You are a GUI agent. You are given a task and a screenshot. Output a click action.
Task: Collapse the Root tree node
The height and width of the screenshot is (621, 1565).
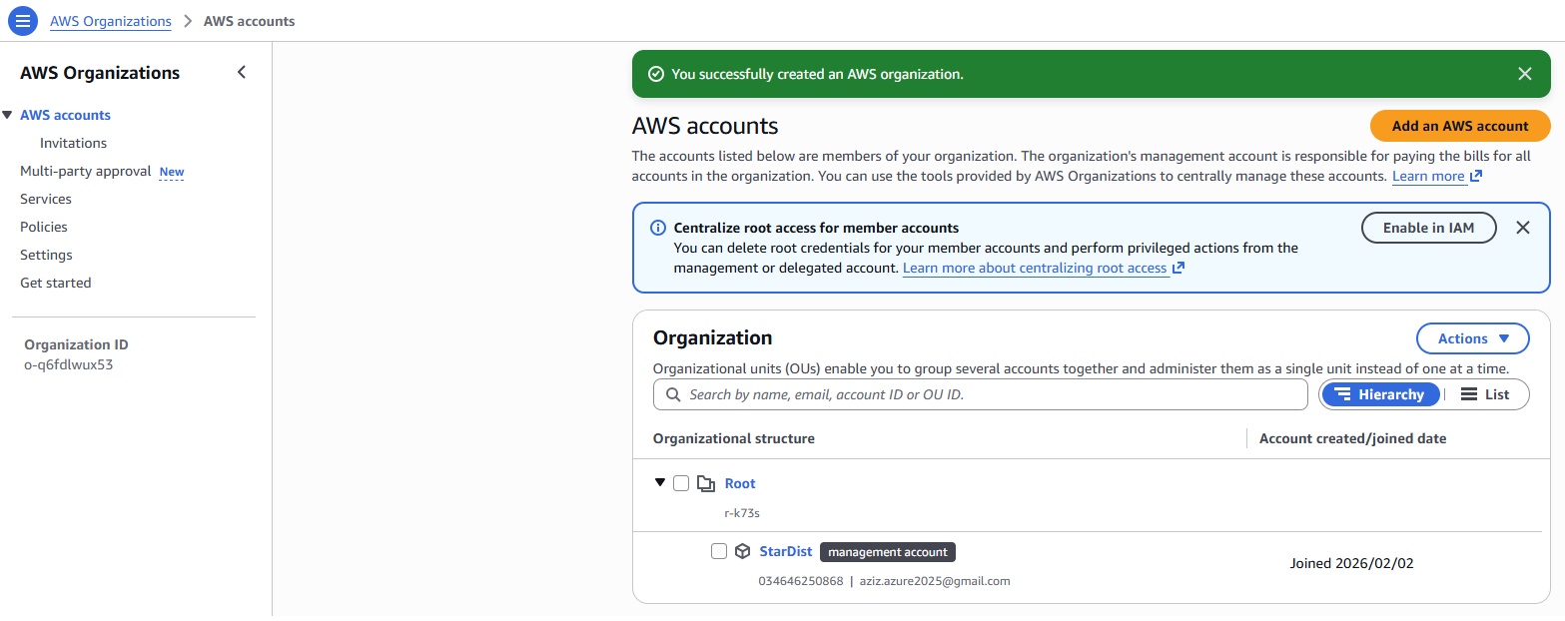point(659,482)
